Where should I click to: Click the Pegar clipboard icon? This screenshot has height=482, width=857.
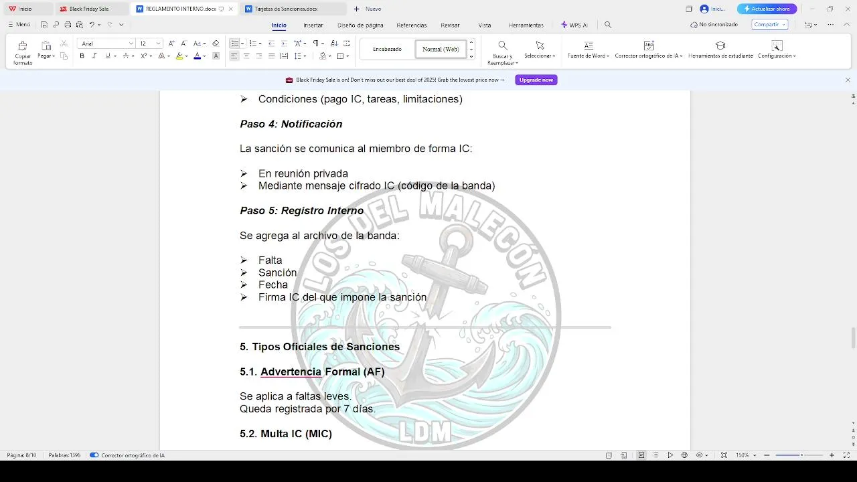[x=46, y=46]
